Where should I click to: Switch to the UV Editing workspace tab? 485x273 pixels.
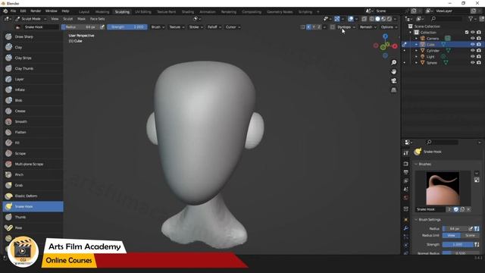pos(143,12)
